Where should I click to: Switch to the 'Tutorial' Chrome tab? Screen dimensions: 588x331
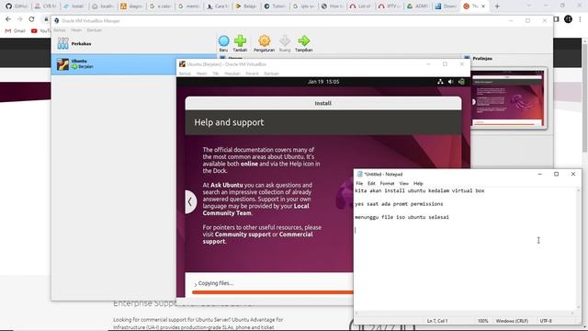276,6
